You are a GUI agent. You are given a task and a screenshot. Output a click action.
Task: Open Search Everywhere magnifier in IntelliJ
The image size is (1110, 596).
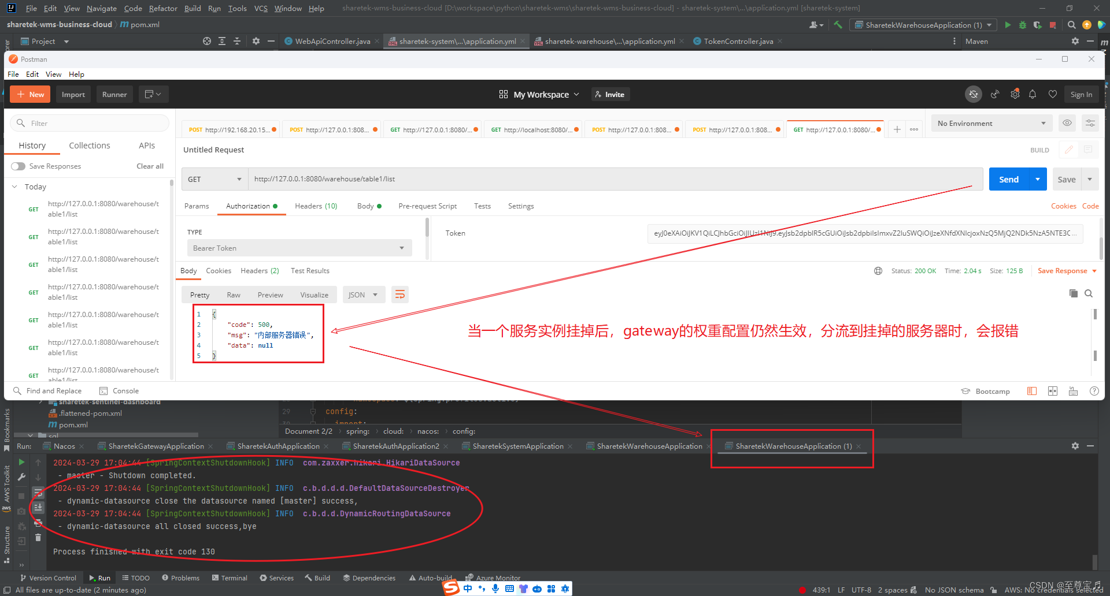1071,25
